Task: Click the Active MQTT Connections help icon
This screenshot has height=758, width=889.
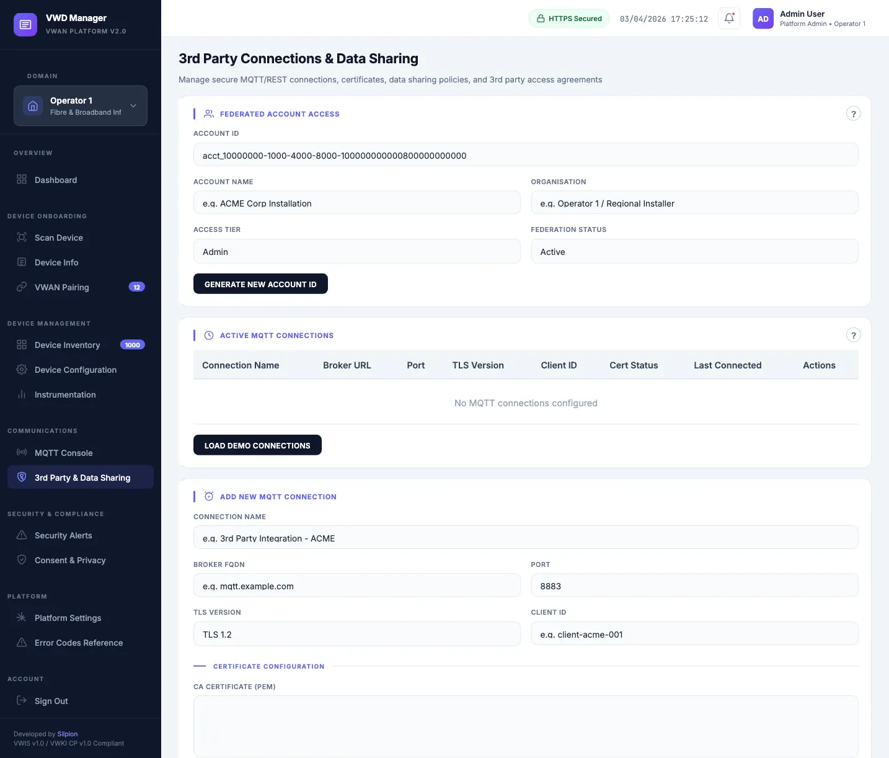Action: [854, 334]
